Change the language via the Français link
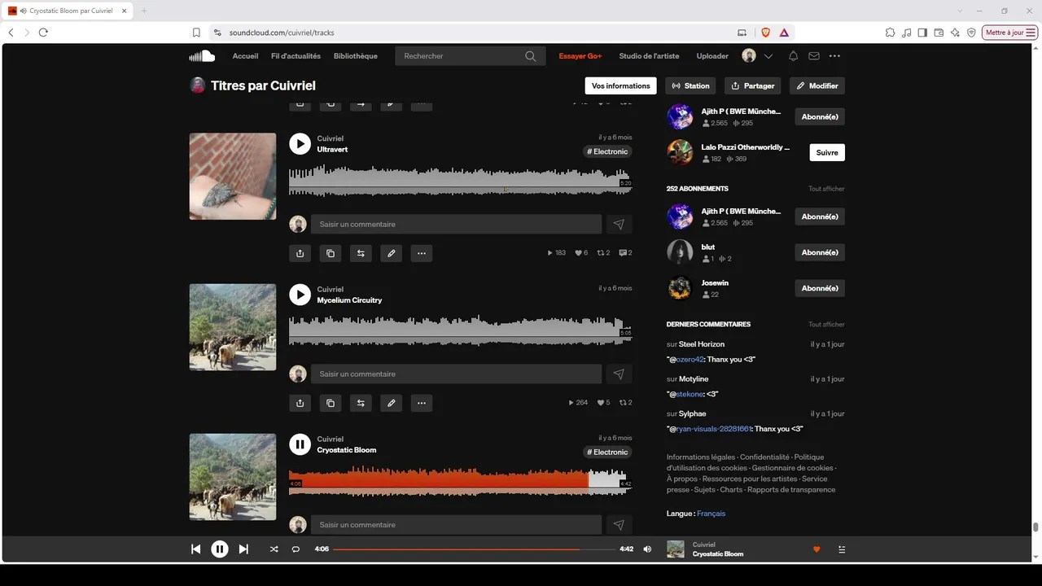The width and height of the screenshot is (1042, 586). click(711, 514)
